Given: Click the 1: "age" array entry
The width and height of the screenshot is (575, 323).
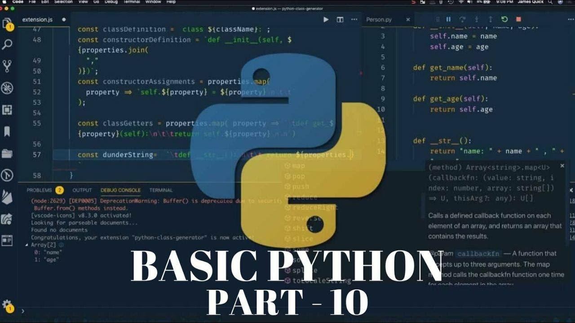Looking at the screenshot, I should [x=46, y=259].
